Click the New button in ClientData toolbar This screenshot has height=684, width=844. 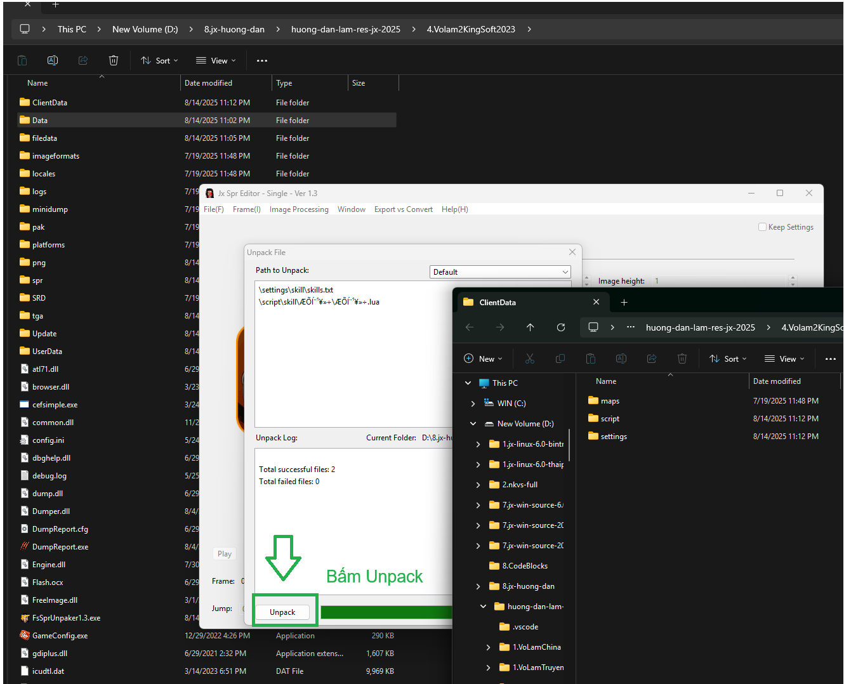483,358
